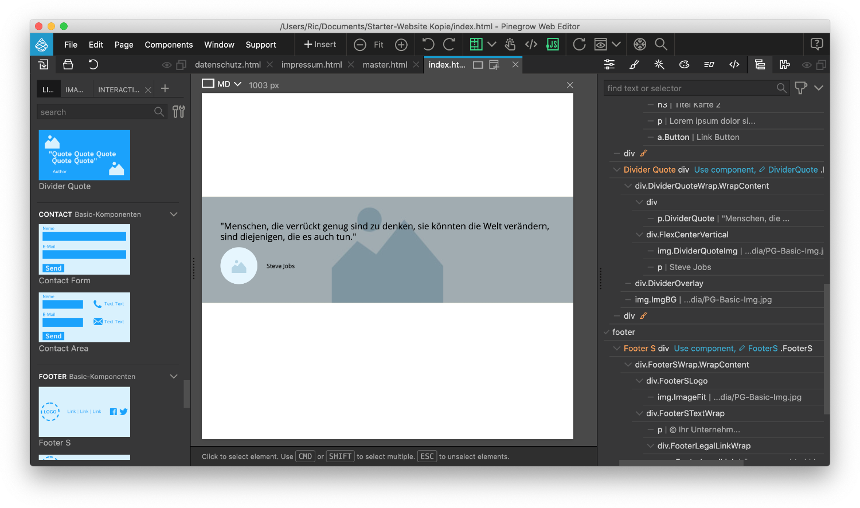The width and height of the screenshot is (860, 508).
Task: Close the index.html tab
Action: coord(515,64)
